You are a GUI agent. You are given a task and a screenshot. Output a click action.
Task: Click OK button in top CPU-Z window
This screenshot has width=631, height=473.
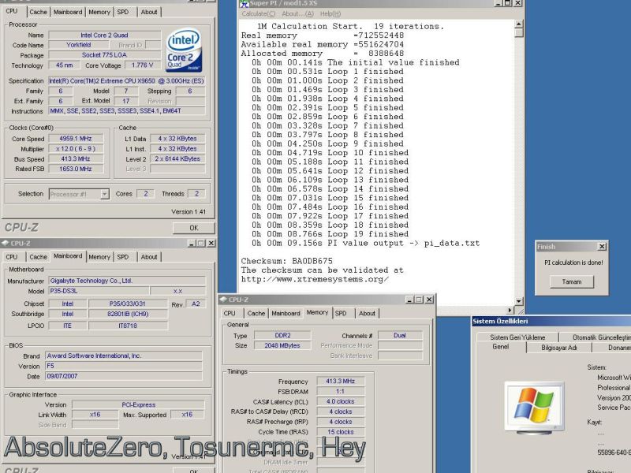pyautogui.click(x=194, y=228)
